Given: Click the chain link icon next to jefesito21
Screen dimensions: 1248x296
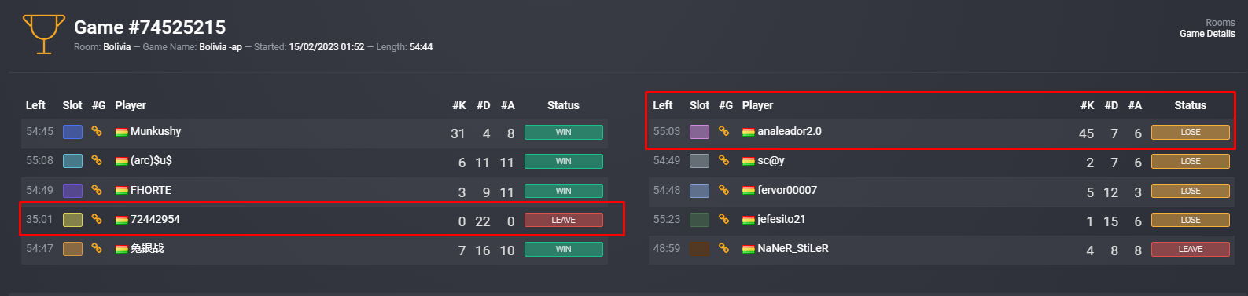Looking at the screenshot, I should pos(723,219).
